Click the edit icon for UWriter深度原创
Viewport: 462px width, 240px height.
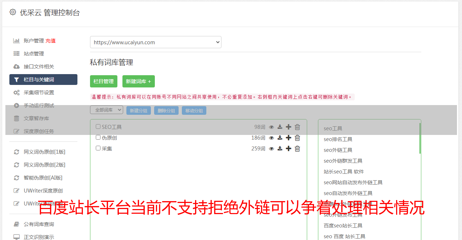17,191
